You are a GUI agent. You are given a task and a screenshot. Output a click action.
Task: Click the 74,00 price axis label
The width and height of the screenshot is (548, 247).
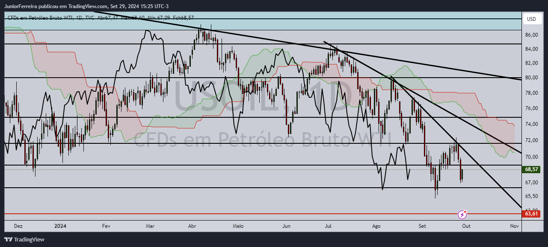pos(531,124)
